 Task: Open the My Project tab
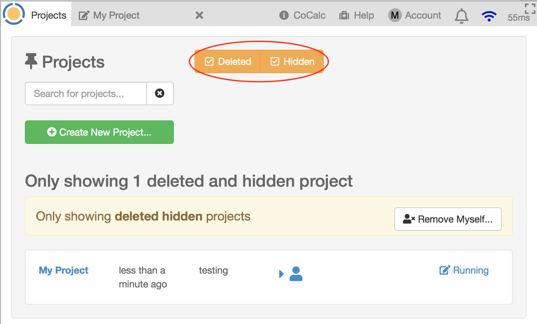tap(116, 15)
